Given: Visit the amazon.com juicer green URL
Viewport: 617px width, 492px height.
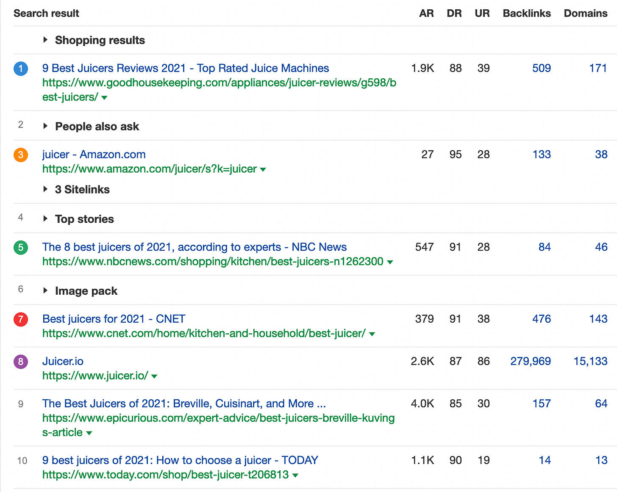Looking at the screenshot, I should 150,169.
